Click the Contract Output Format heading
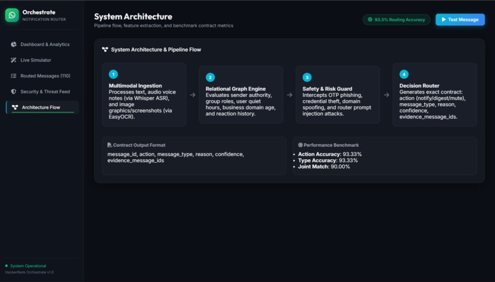 click(139, 145)
